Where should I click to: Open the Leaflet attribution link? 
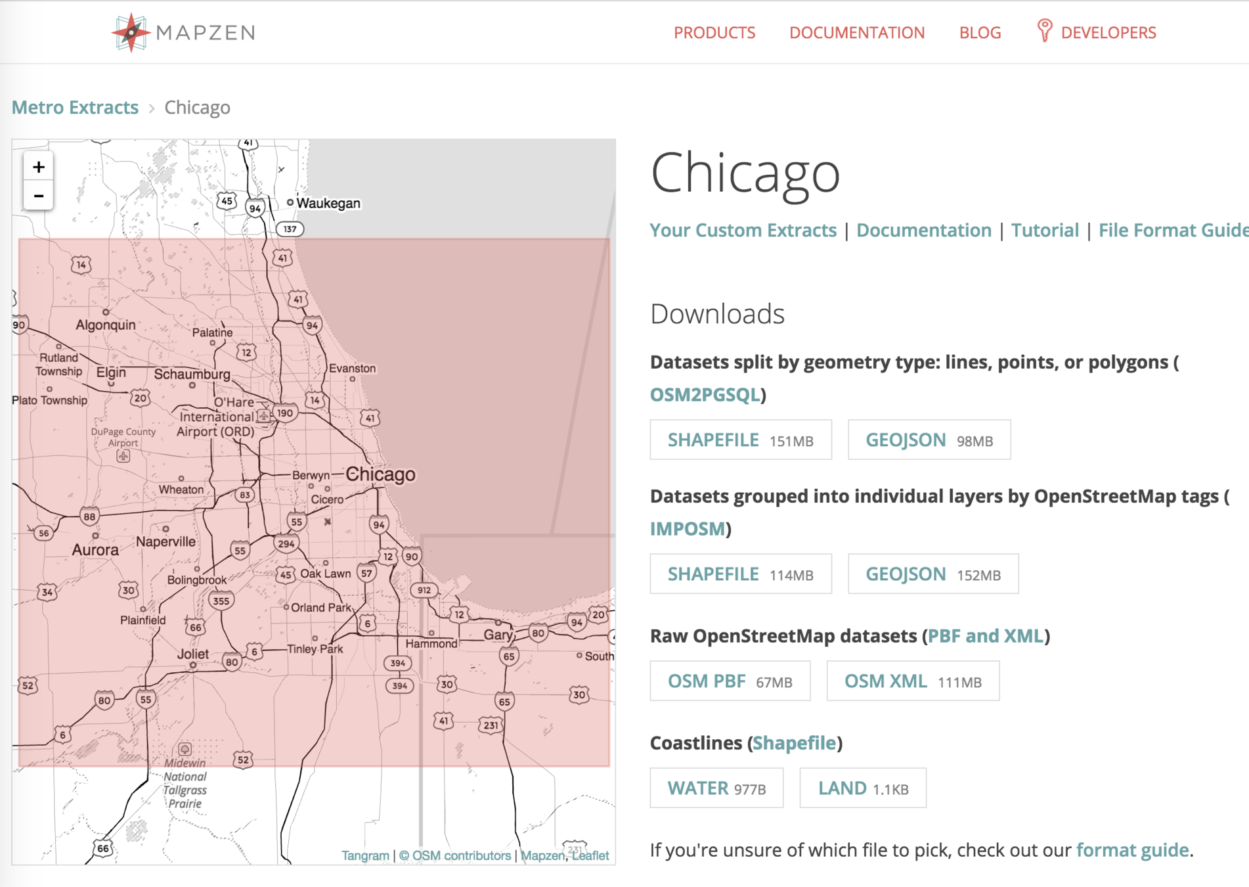pyautogui.click(x=590, y=855)
